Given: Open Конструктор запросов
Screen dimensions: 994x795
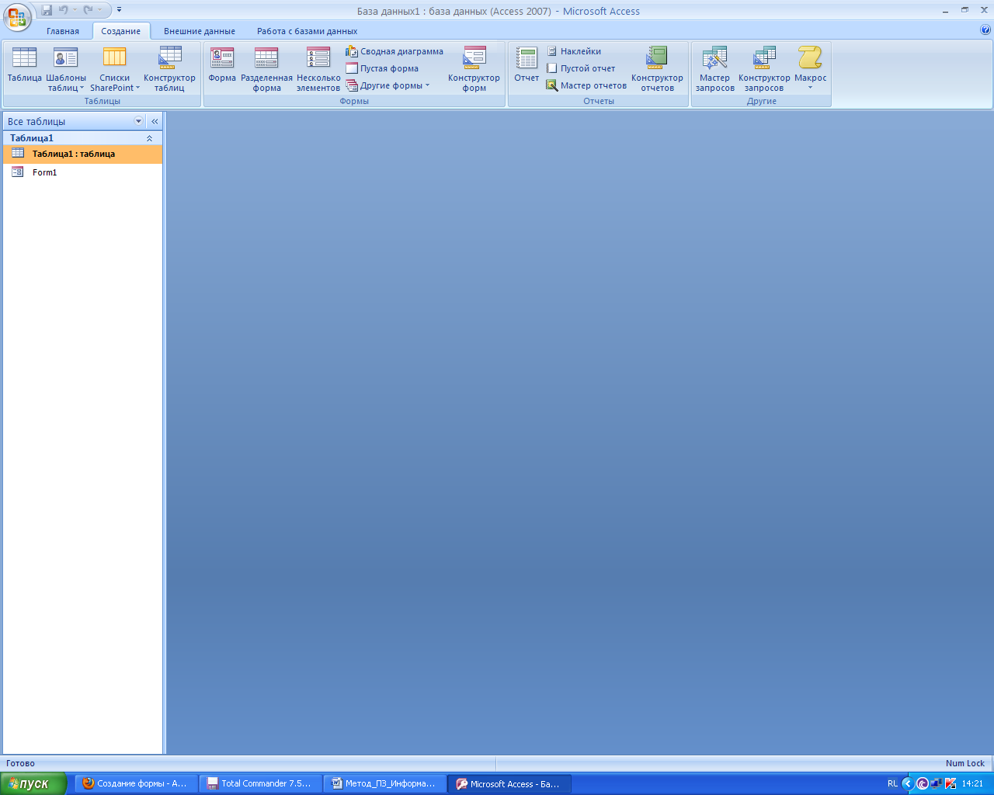Looking at the screenshot, I should (764, 68).
